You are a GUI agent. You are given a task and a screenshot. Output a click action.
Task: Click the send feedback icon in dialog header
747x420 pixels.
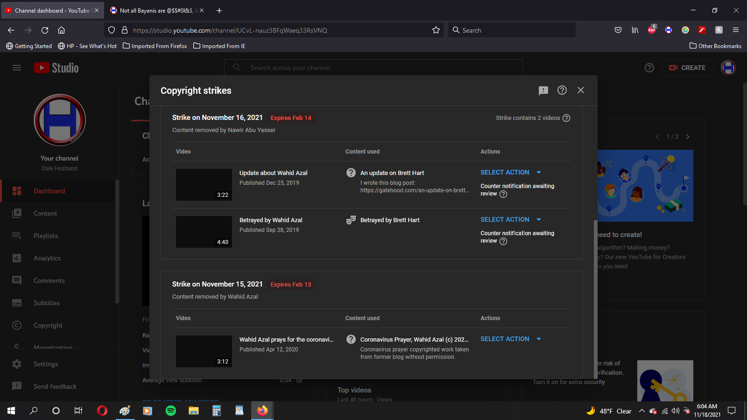543,91
